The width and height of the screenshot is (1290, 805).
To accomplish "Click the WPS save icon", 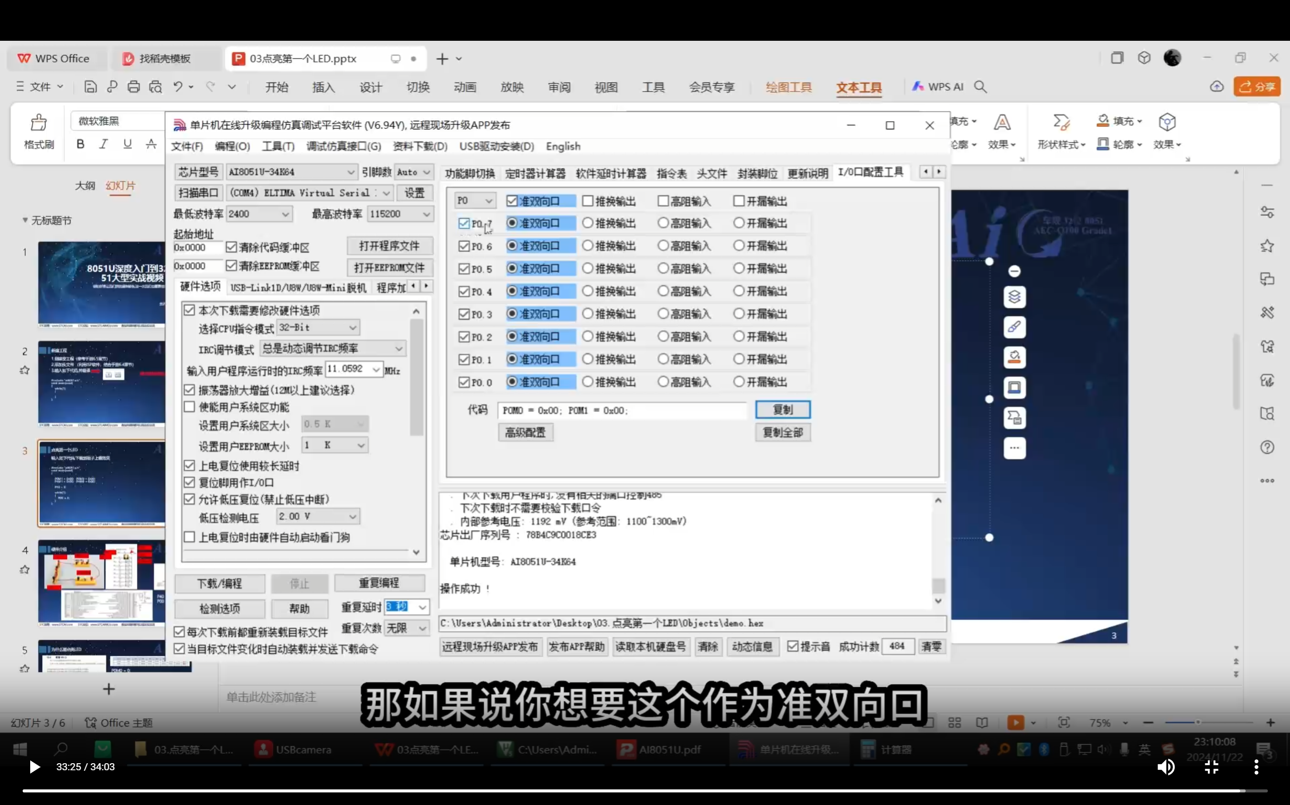I will click(x=91, y=87).
